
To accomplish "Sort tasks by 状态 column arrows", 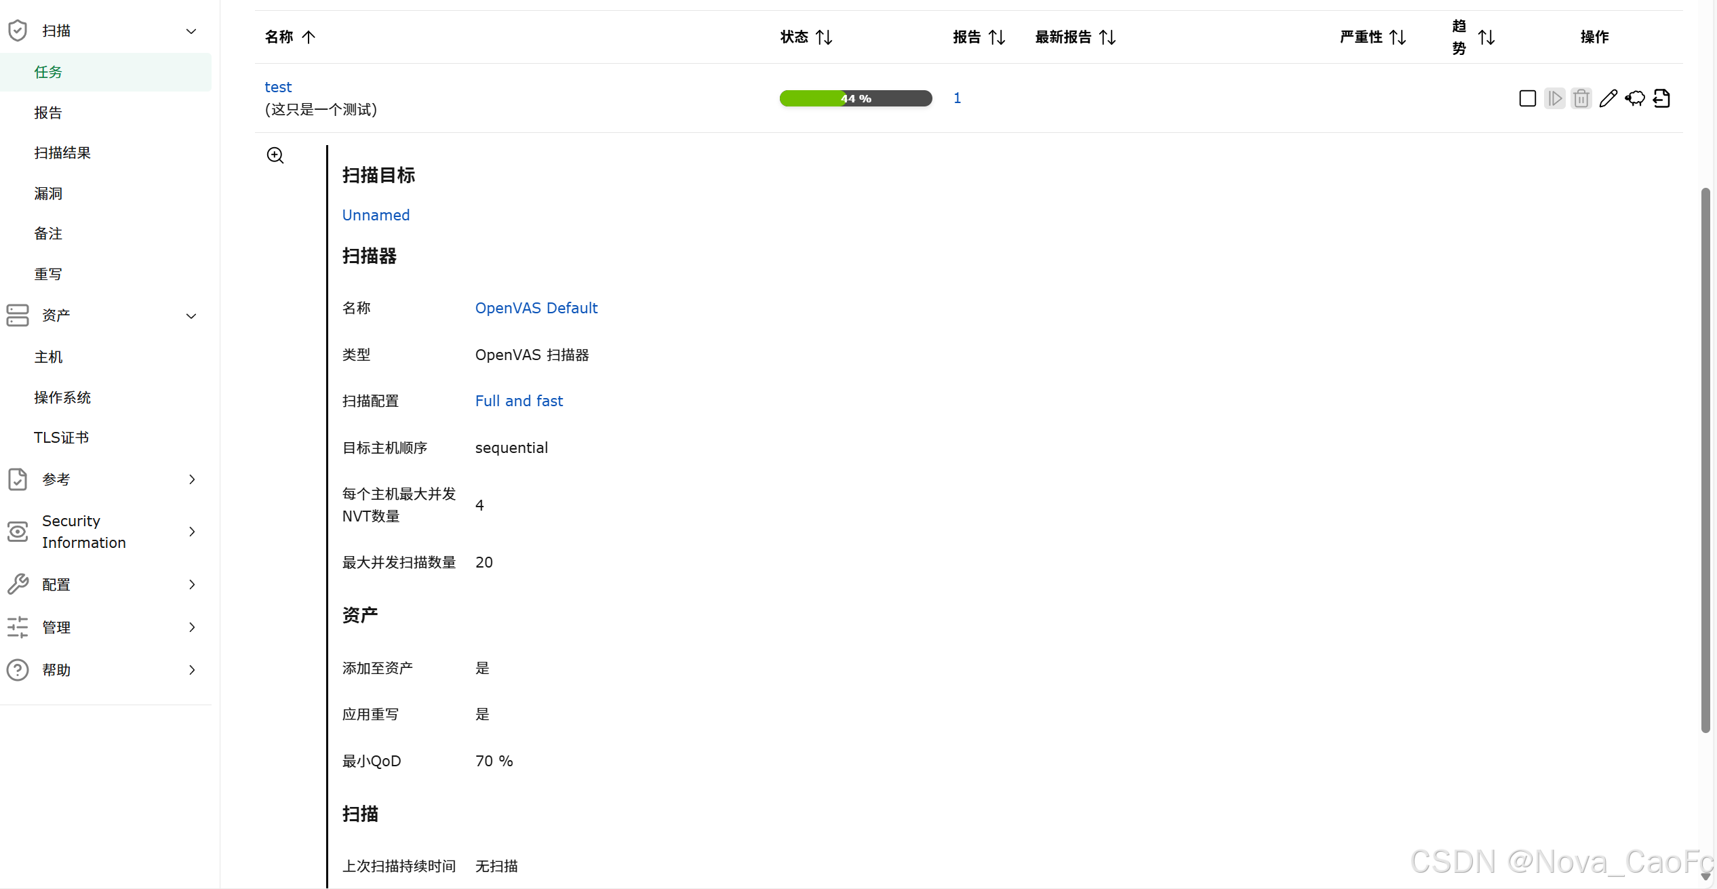I will pos(824,37).
